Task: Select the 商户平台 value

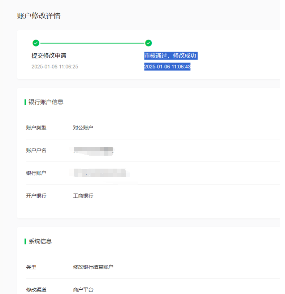Action: [83, 290]
